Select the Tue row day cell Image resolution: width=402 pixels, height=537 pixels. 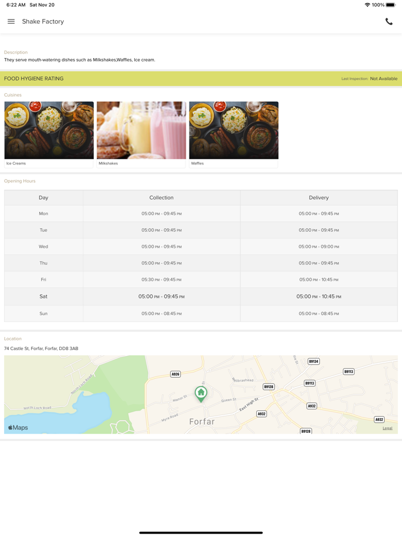coord(44,230)
